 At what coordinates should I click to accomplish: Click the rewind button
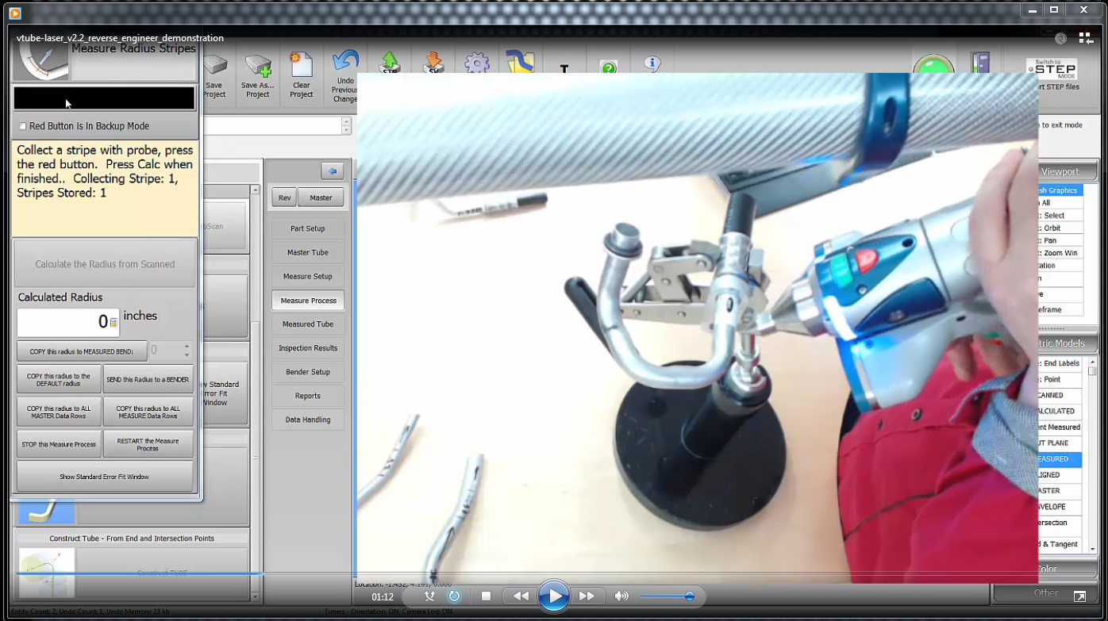521,596
